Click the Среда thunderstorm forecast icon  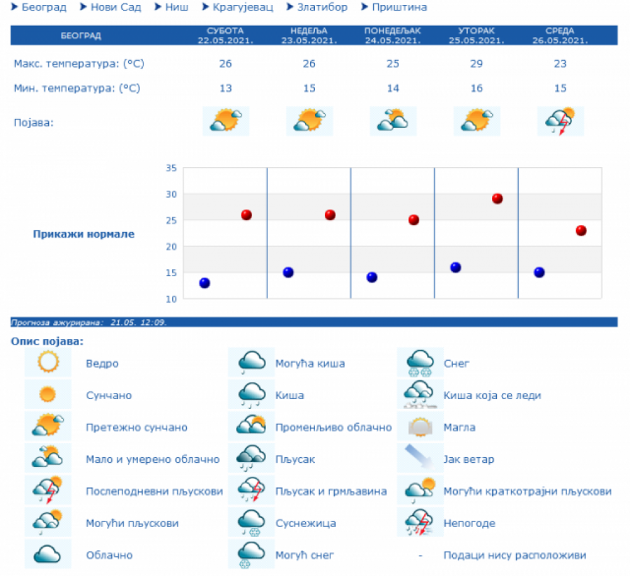click(x=560, y=120)
